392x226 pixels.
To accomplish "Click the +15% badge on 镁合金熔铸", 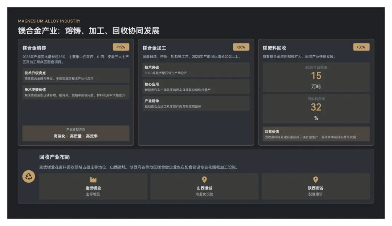I will [x=121, y=47].
